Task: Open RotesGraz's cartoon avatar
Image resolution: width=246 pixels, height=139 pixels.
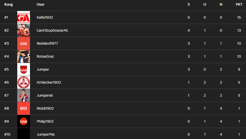Action: pos(23,57)
